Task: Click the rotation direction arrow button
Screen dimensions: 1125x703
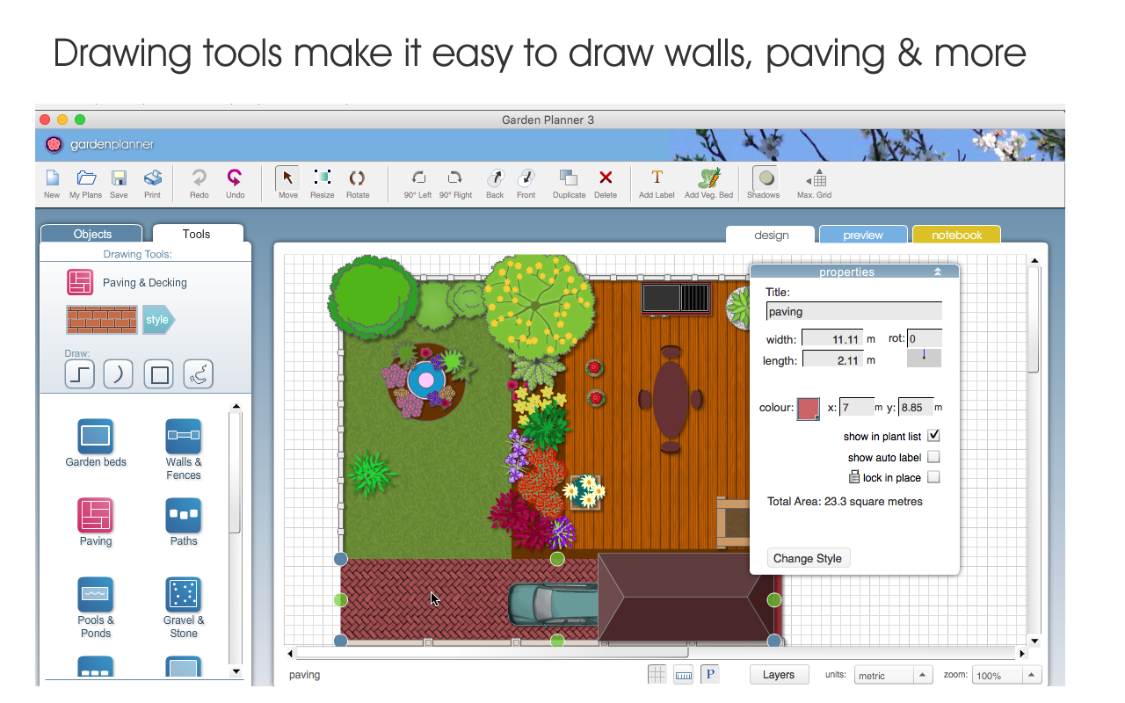Action: [924, 358]
